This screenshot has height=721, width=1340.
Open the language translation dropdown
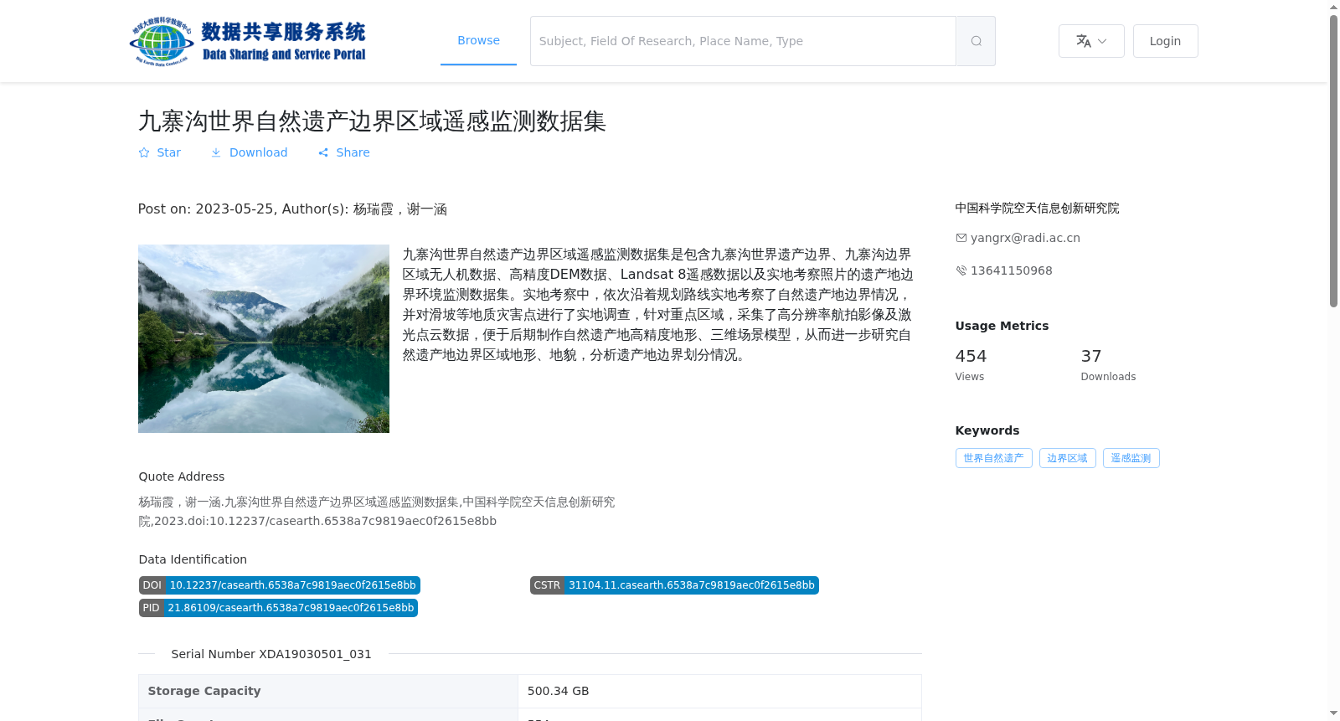1091,41
